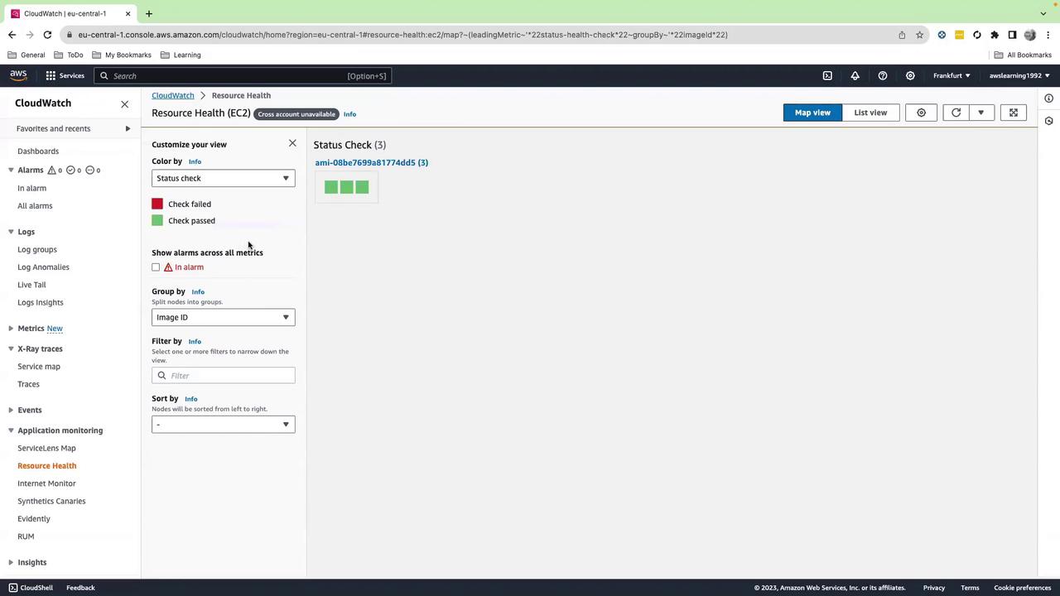1060x596 pixels.
Task: Open the Feedback footer link
Action: click(x=80, y=588)
